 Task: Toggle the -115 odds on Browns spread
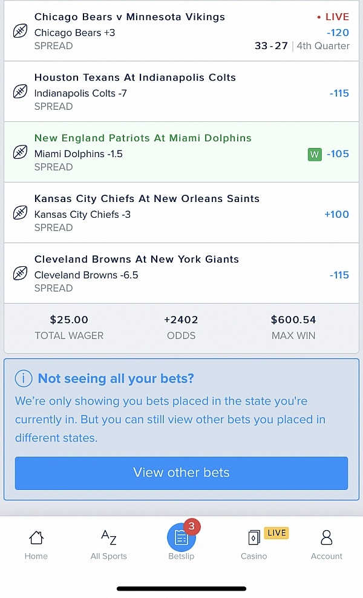click(x=339, y=275)
